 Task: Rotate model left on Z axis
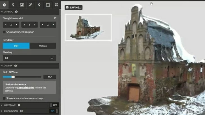(43, 25)
